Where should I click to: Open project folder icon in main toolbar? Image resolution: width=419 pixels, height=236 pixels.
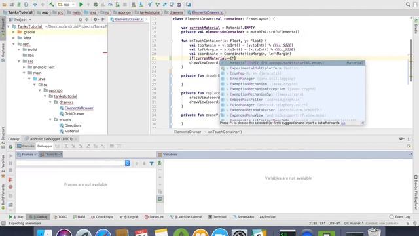tap(5, 5)
